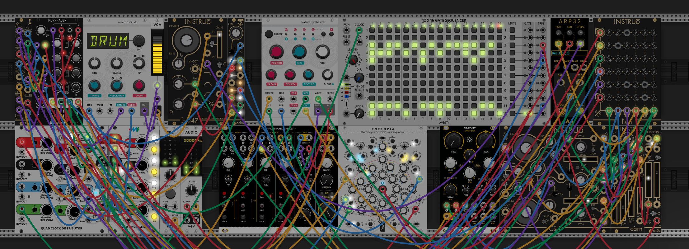
Task: Click the teal SIZE knob on texture synthesizer
Action: pyautogui.click(x=299, y=52)
